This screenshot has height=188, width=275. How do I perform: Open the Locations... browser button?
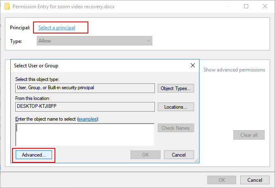(x=175, y=107)
